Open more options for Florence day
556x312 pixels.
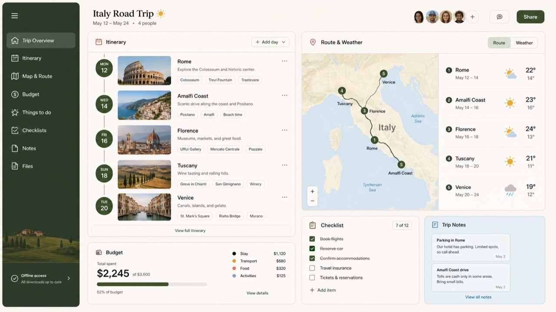click(285, 130)
